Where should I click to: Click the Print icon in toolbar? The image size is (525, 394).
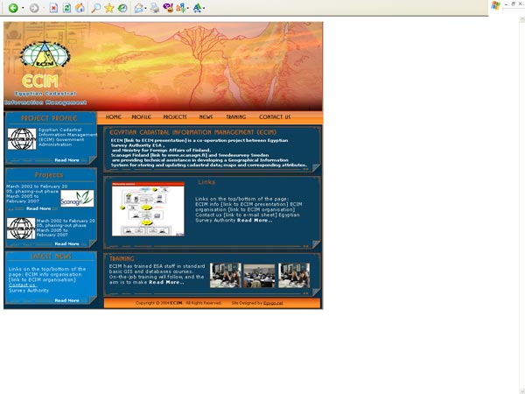click(x=155, y=8)
